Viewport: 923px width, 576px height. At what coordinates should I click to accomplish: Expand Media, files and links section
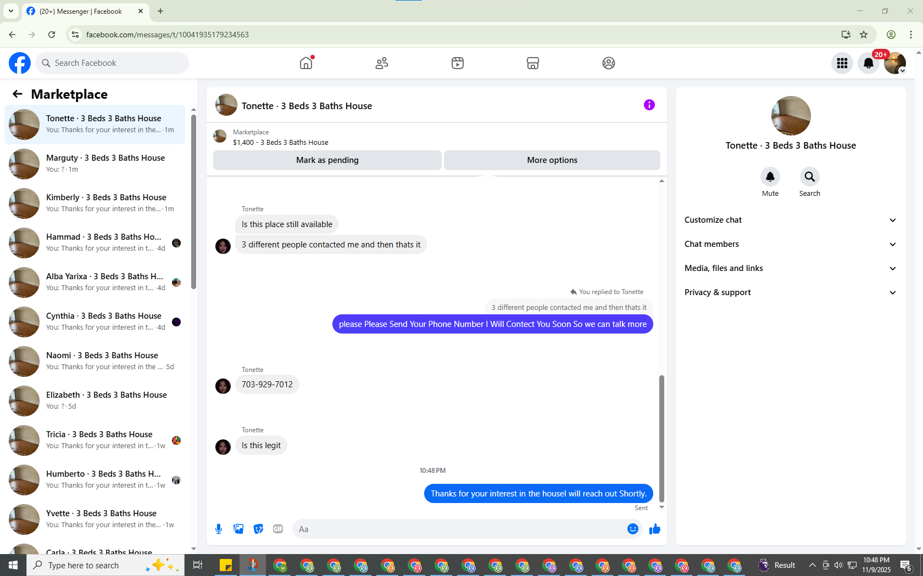(791, 268)
